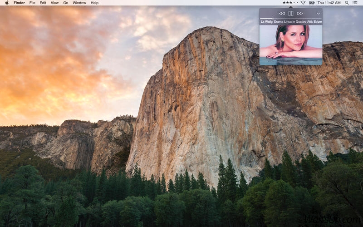The width and height of the screenshot is (363, 227).
Task: Open the Window menu
Action: [x=79, y=3]
